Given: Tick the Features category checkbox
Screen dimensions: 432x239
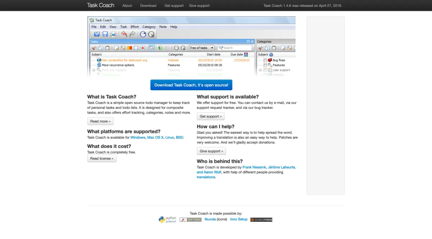Looking at the screenshot, I should tap(265, 65).
